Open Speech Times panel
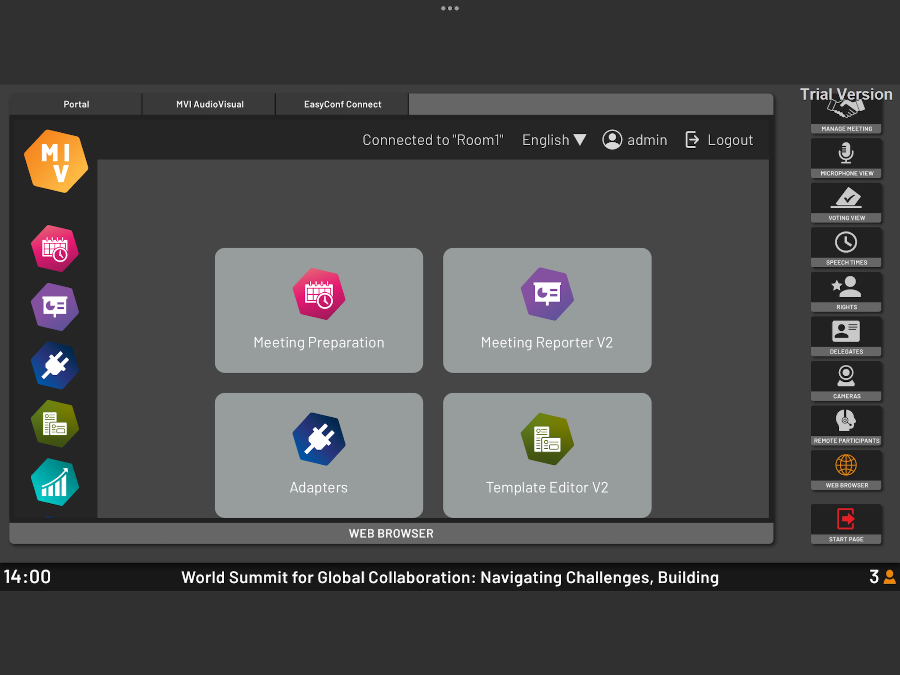Screen dimensions: 900x675 (x=846, y=248)
